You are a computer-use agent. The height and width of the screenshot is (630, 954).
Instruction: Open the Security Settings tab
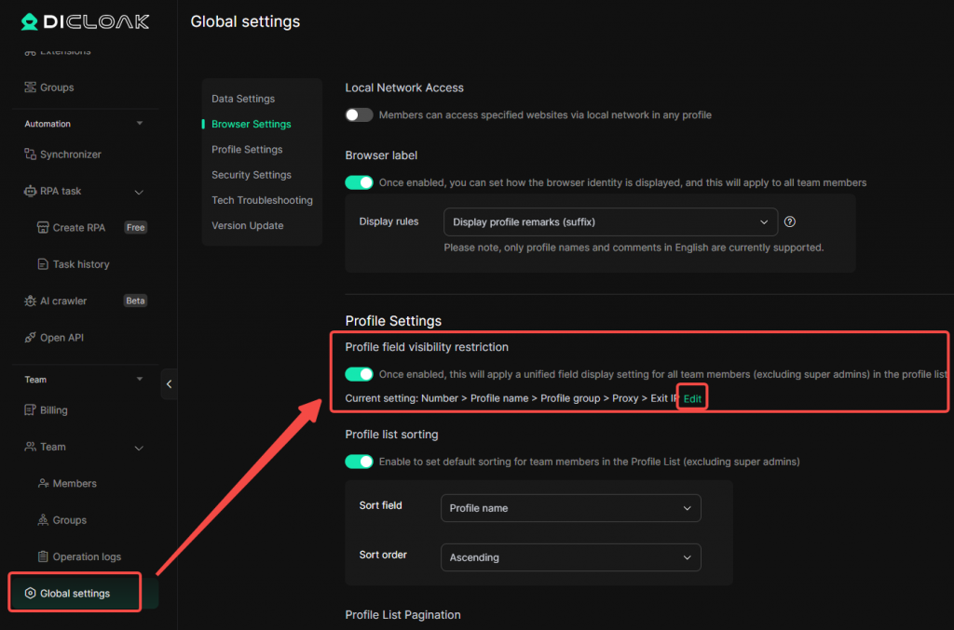[252, 175]
